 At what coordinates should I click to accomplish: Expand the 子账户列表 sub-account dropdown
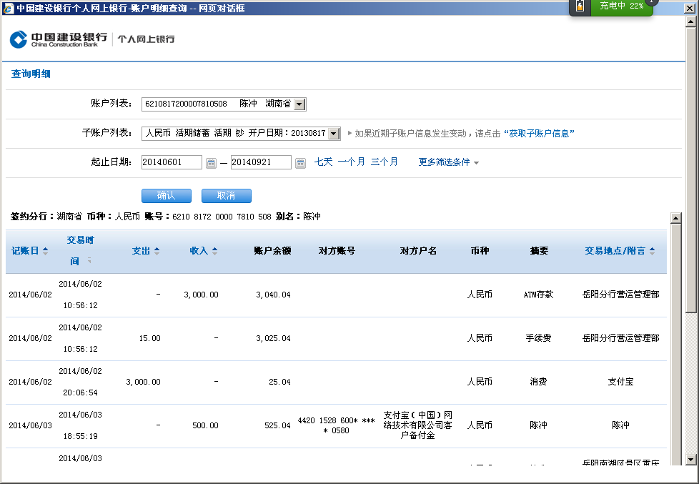point(334,134)
